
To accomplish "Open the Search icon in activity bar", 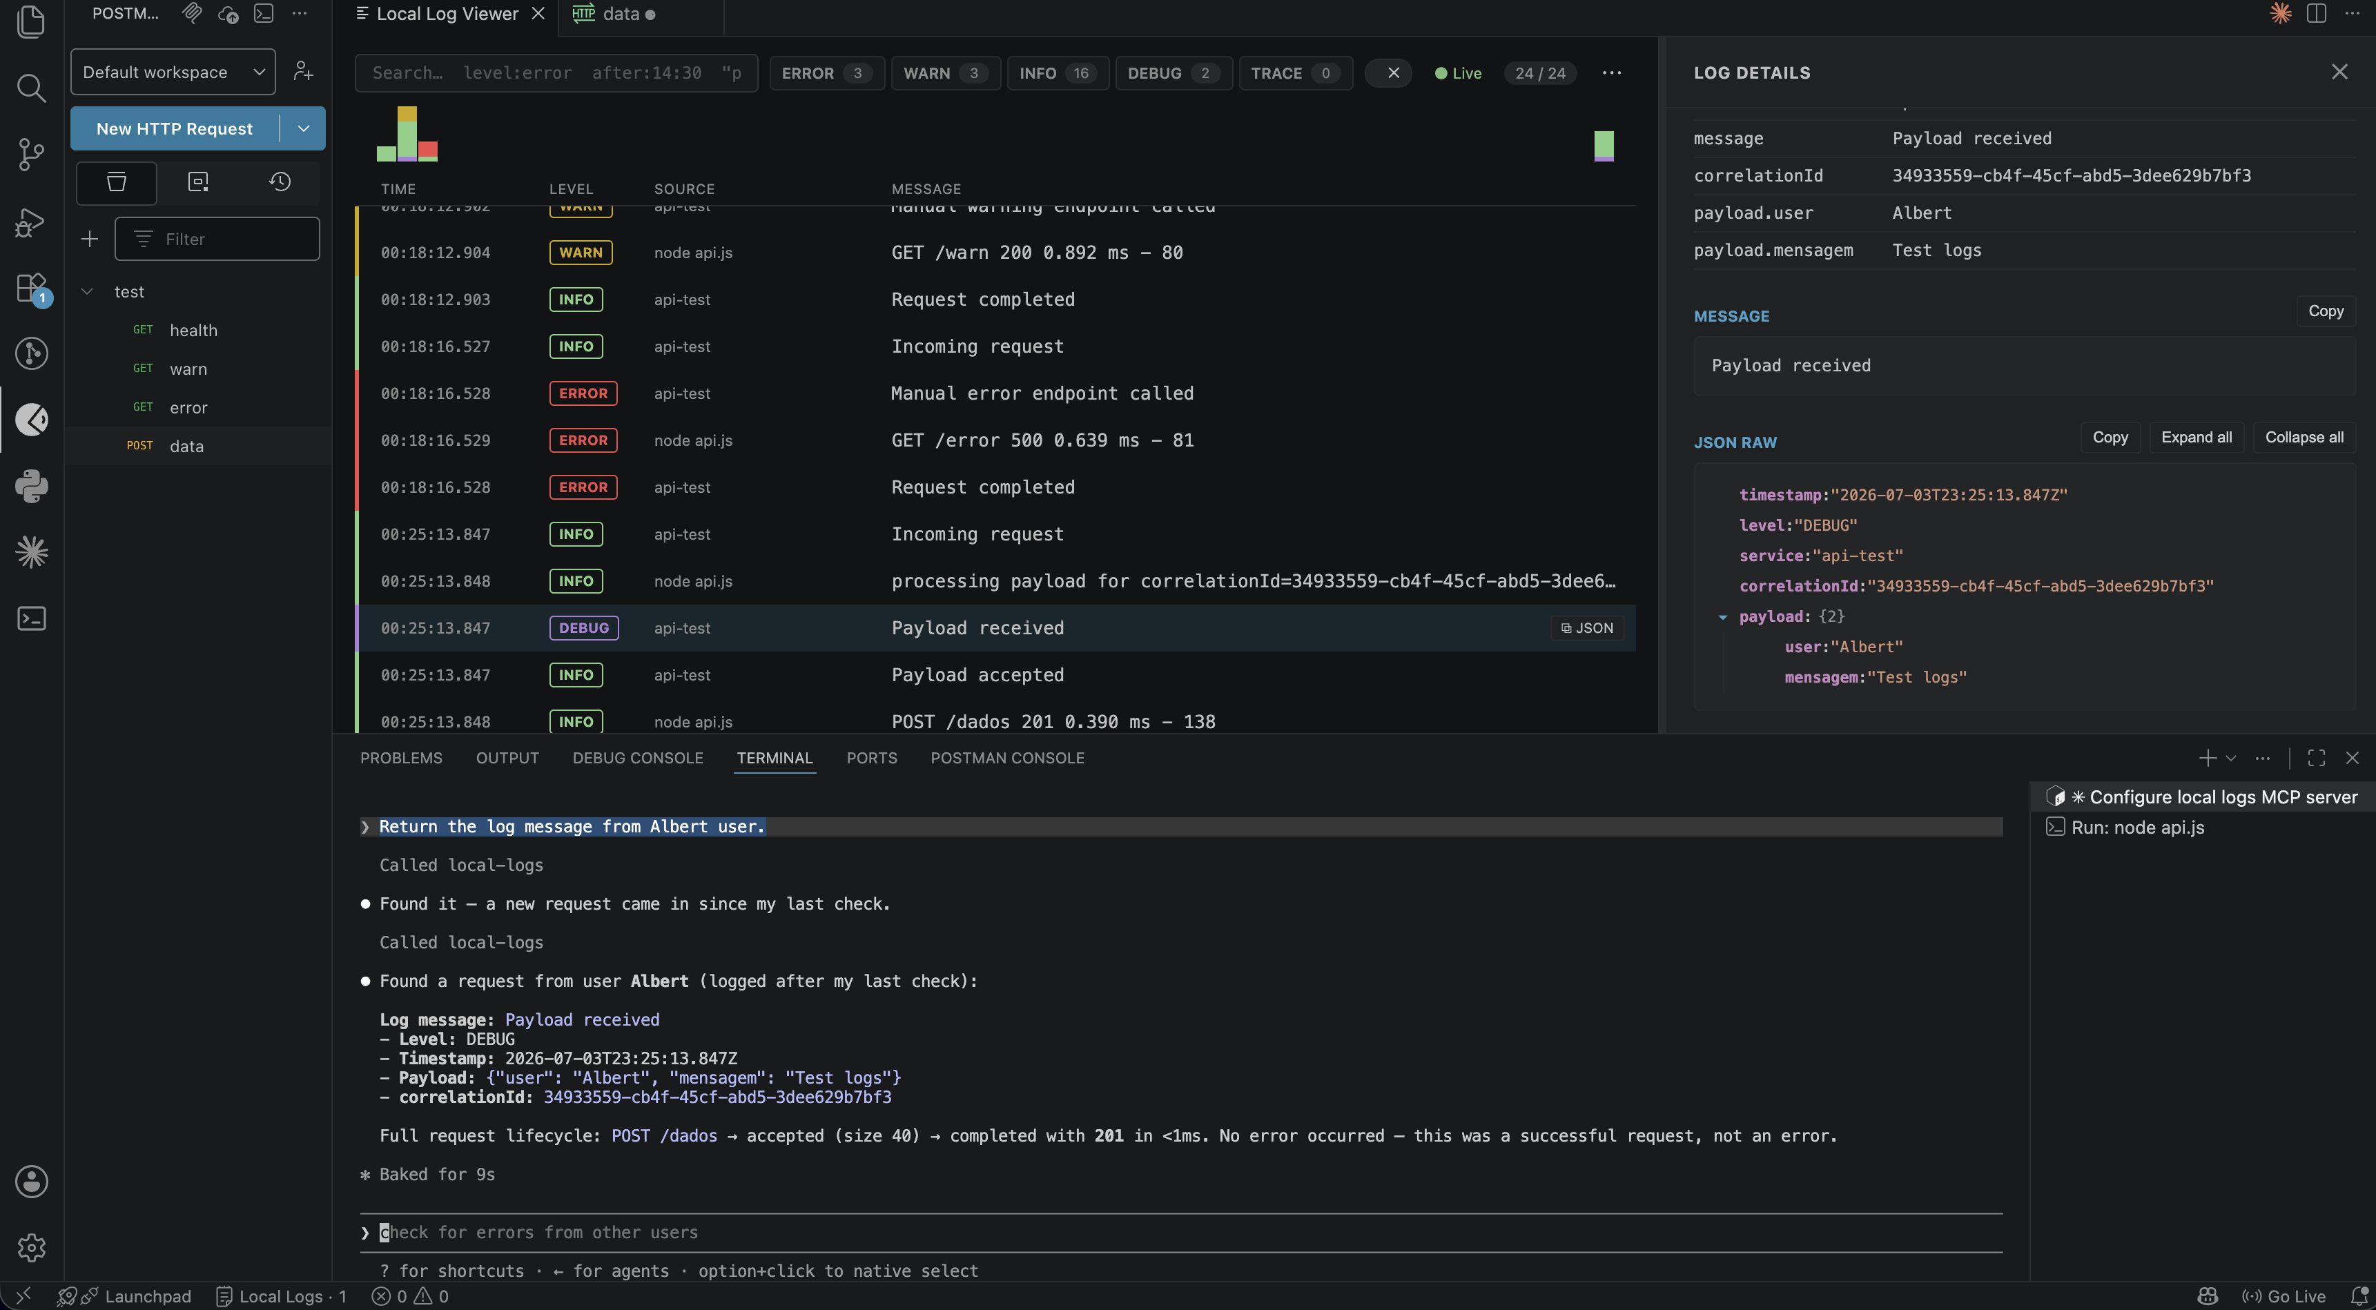I will [31, 88].
